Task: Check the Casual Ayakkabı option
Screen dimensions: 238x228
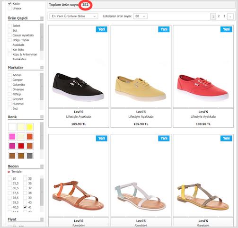Action: (x=9, y=35)
